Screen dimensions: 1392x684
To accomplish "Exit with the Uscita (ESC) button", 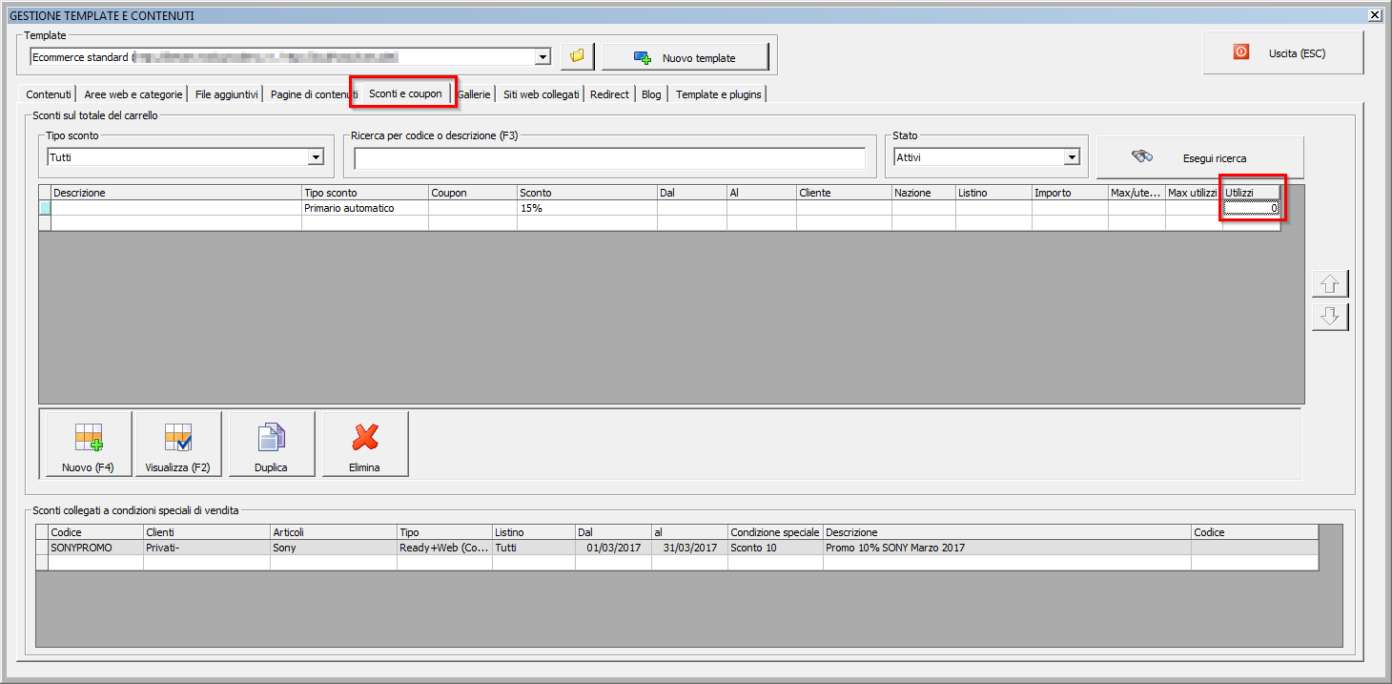I will [1282, 52].
